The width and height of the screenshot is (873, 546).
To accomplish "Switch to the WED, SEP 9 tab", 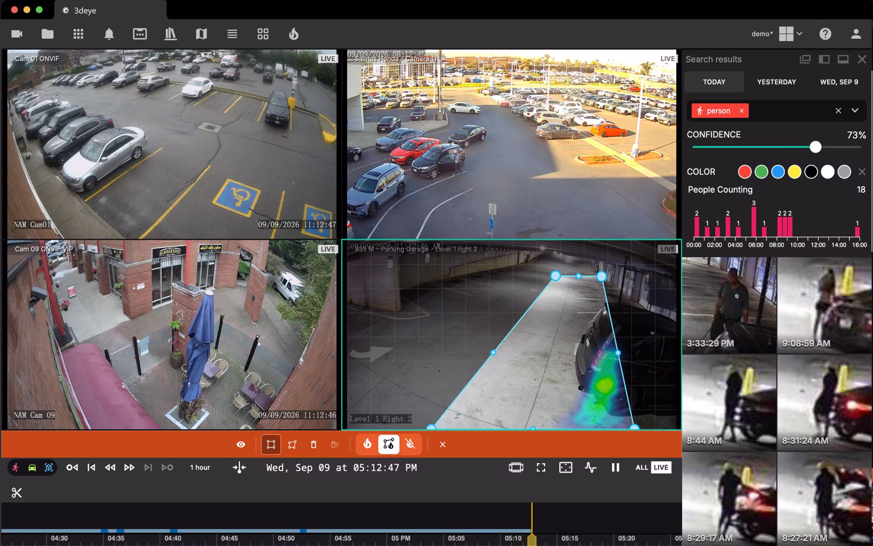I will (x=839, y=82).
